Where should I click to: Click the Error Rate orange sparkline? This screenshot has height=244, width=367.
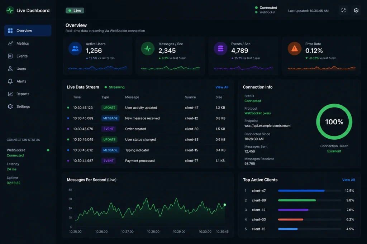click(x=321, y=68)
